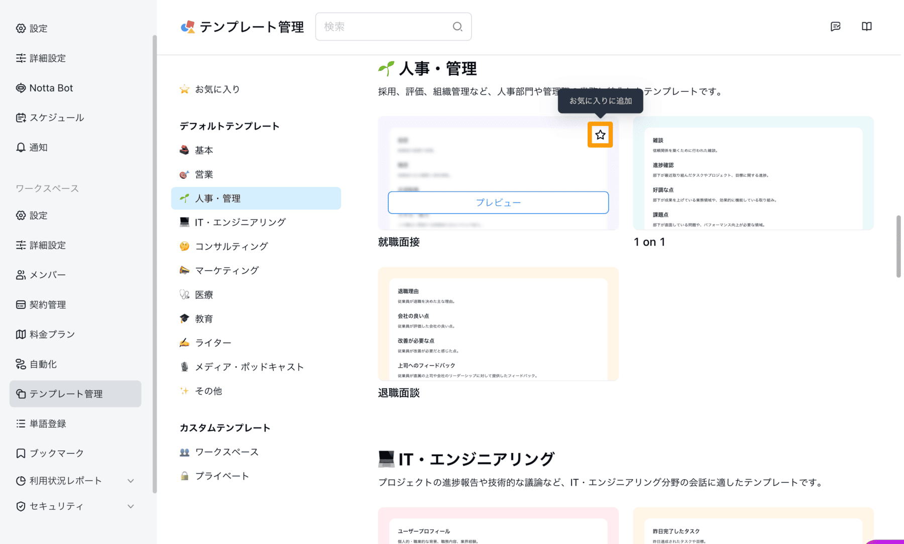Select お気に入り in the template categories
This screenshot has height=544, width=904.
click(x=256, y=89)
